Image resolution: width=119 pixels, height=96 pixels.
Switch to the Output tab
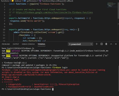(16, 44)
